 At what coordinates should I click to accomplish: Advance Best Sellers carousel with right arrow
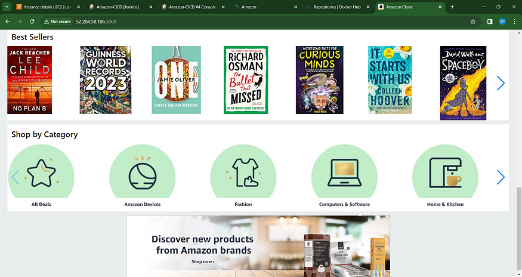pos(501,83)
